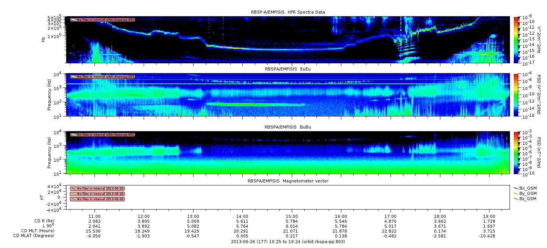Click the BuBu panel color bar
The width and height of the screenshot is (547, 248).
(516, 152)
